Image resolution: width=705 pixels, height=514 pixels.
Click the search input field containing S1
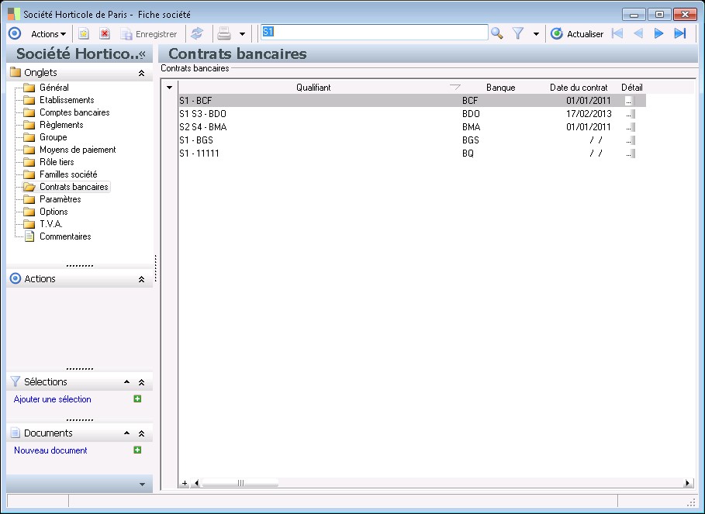coord(374,33)
